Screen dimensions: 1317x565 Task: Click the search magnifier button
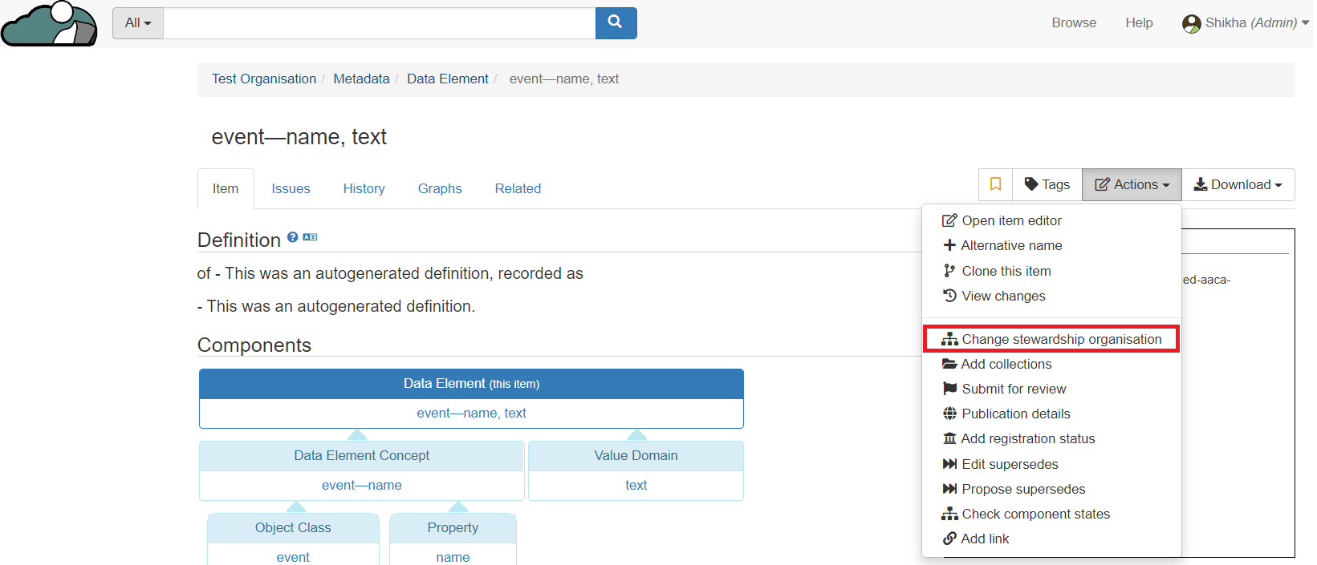[616, 22]
